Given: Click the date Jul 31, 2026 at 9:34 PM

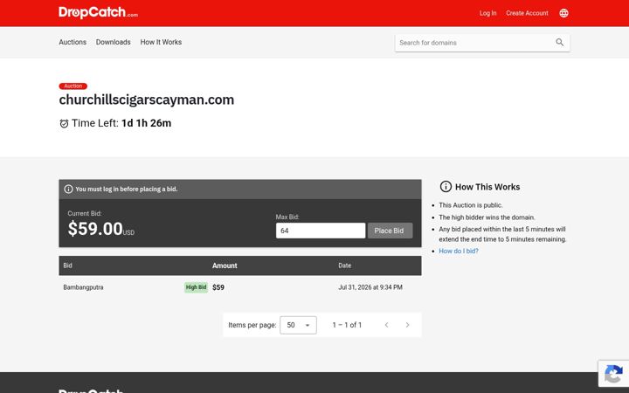Looking at the screenshot, I should (x=370, y=287).
